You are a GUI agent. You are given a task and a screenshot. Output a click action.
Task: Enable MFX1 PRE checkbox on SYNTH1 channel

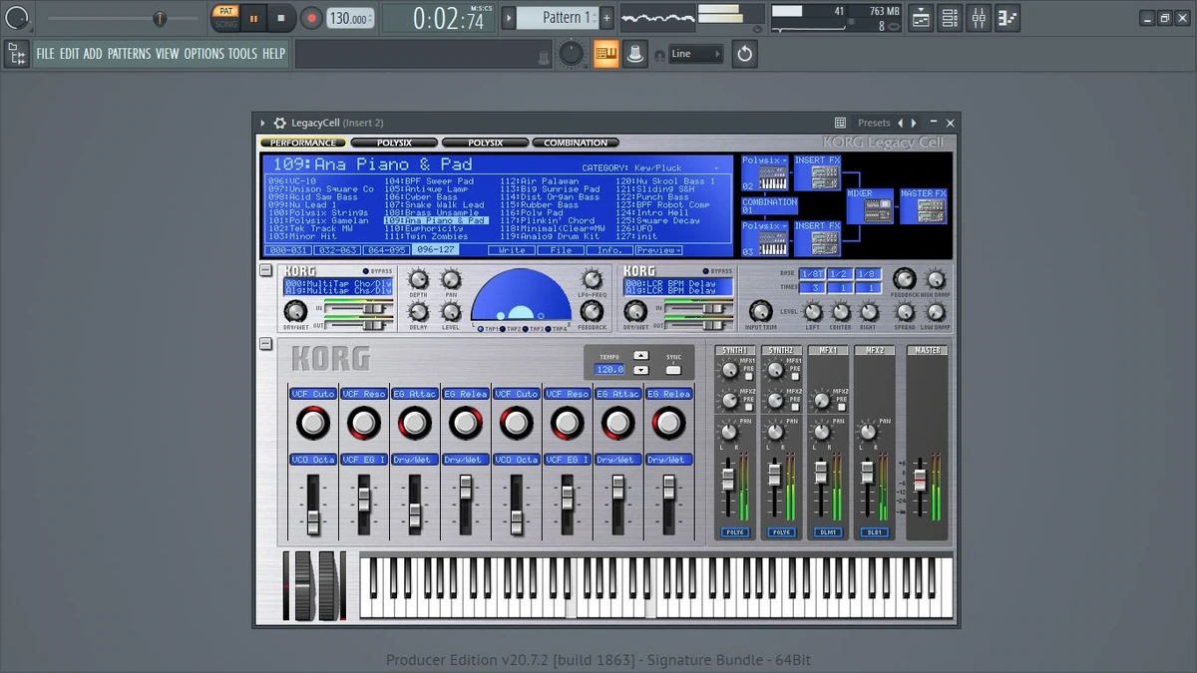tap(748, 375)
